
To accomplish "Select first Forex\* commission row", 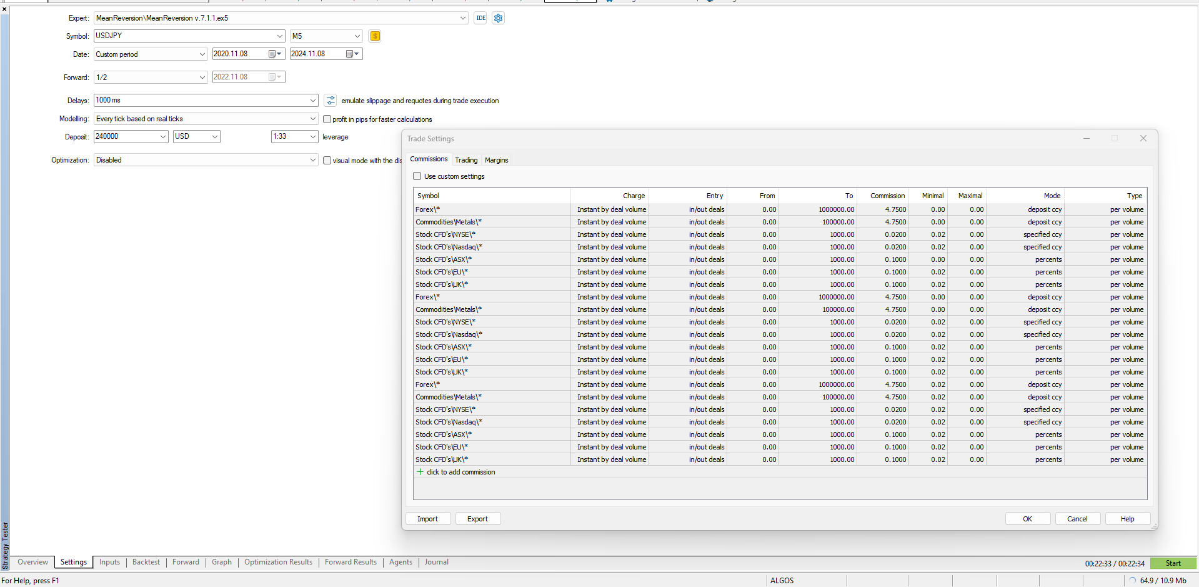I will [x=780, y=209].
